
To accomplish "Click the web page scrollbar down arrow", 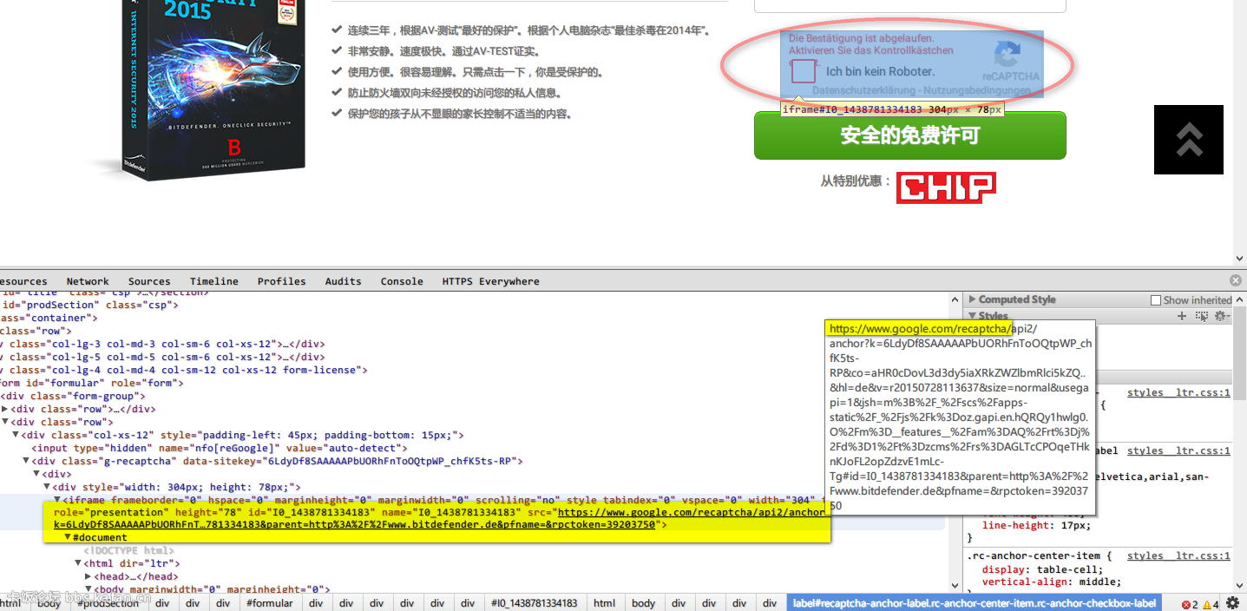I will point(1239,258).
